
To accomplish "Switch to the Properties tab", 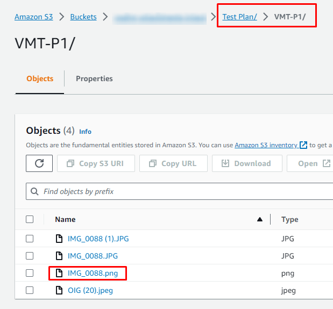I will point(94,78).
